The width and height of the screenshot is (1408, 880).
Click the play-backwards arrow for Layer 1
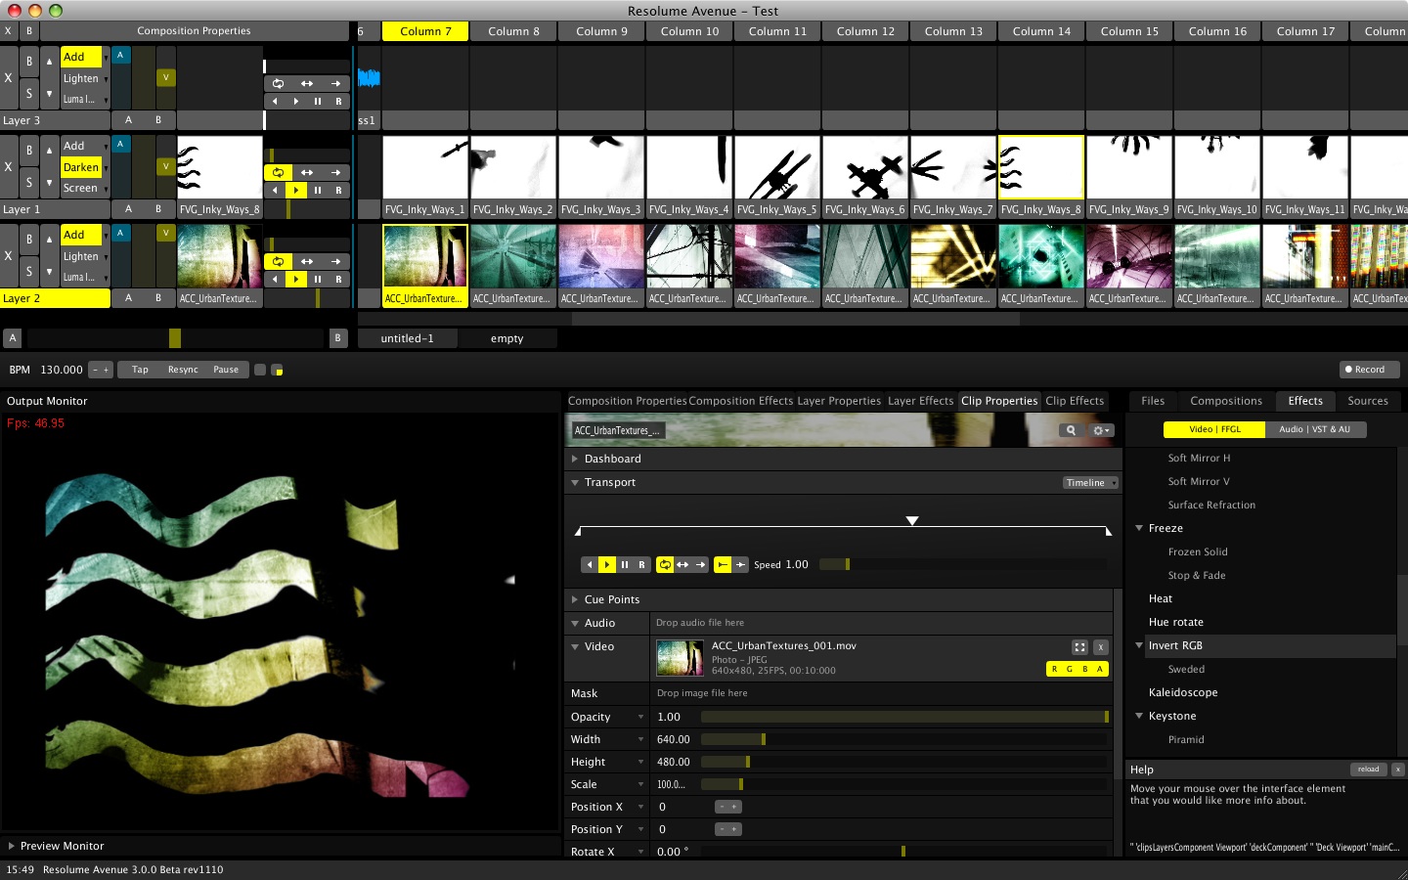point(275,190)
